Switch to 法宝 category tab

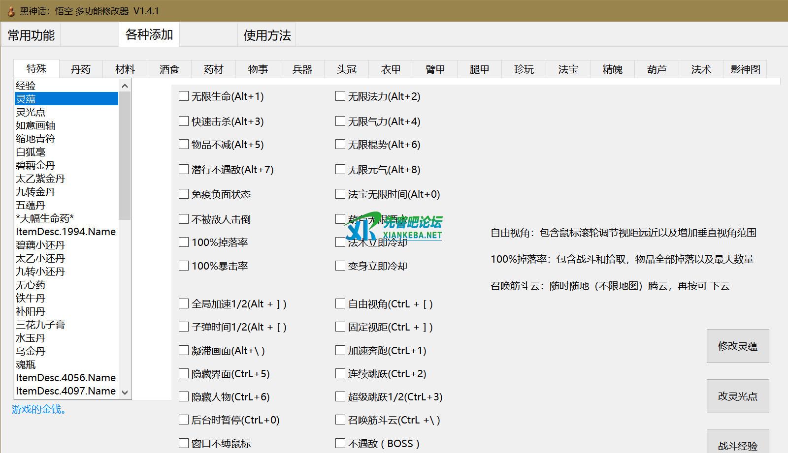coord(568,69)
